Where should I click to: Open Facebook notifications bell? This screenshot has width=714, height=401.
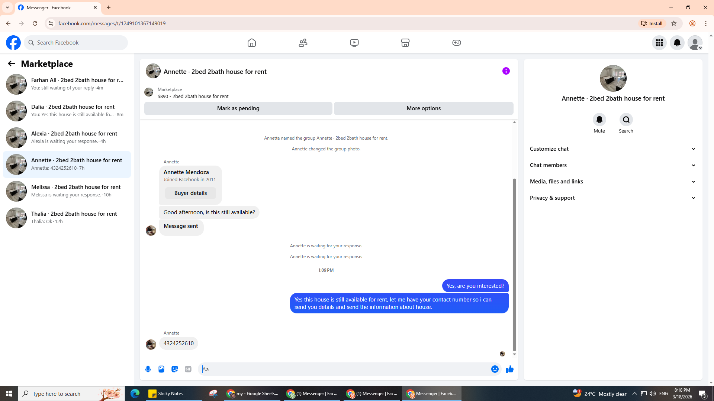[677, 43]
